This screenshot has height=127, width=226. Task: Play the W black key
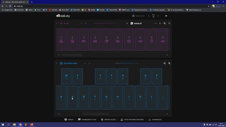click(66, 77)
